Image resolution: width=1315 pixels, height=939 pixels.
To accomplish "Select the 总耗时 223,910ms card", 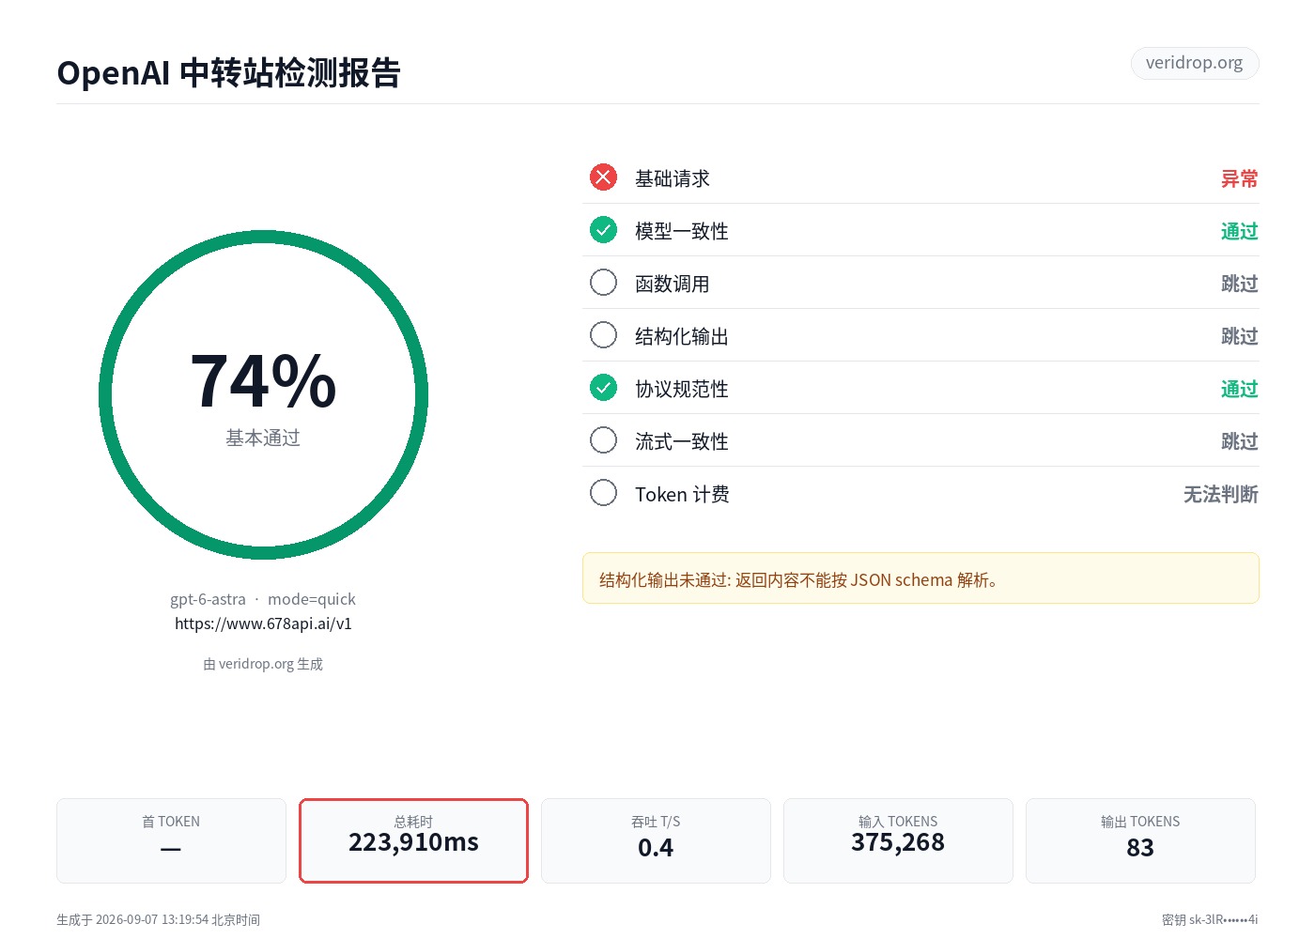I will pos(413,840).
